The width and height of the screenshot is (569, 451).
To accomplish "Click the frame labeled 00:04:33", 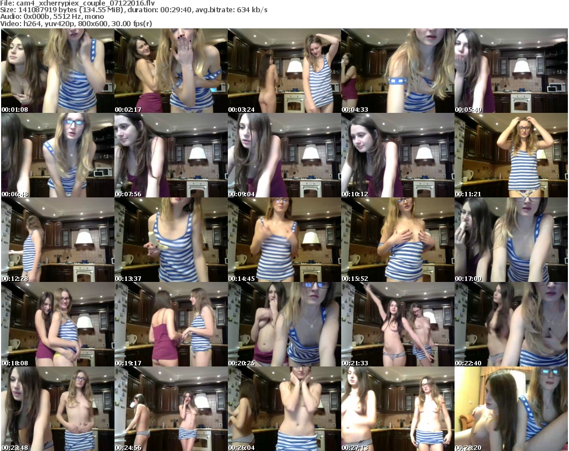I will click(x=397, y=71).
